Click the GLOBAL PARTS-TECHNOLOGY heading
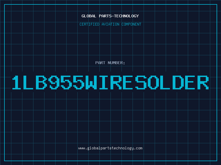The width and height of the screenshot is (221, 165). [x=110, y=16]
